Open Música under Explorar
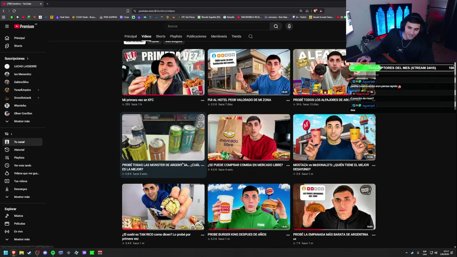This screenshot has height=257, width=457. point(21,216)
